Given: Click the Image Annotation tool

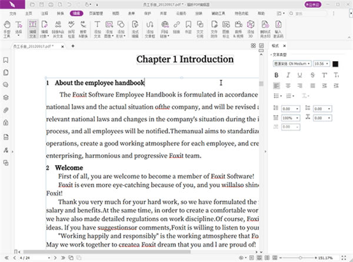Looking at the screenshot, I should [x=226, y=29].
